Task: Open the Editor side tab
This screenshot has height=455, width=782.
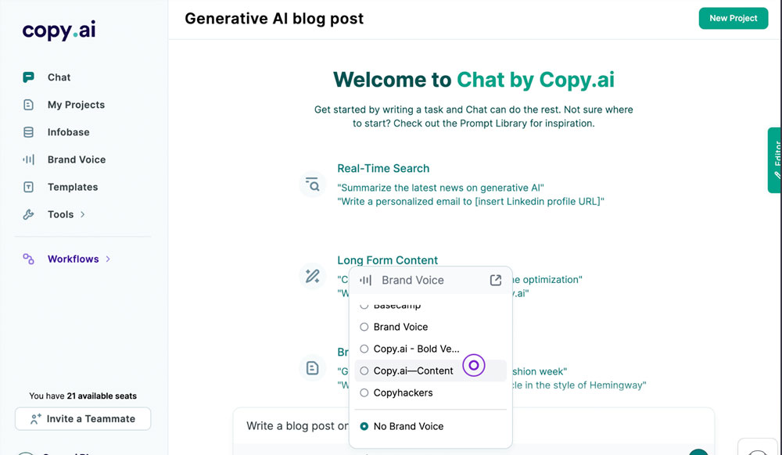Action: coord(774,160)
